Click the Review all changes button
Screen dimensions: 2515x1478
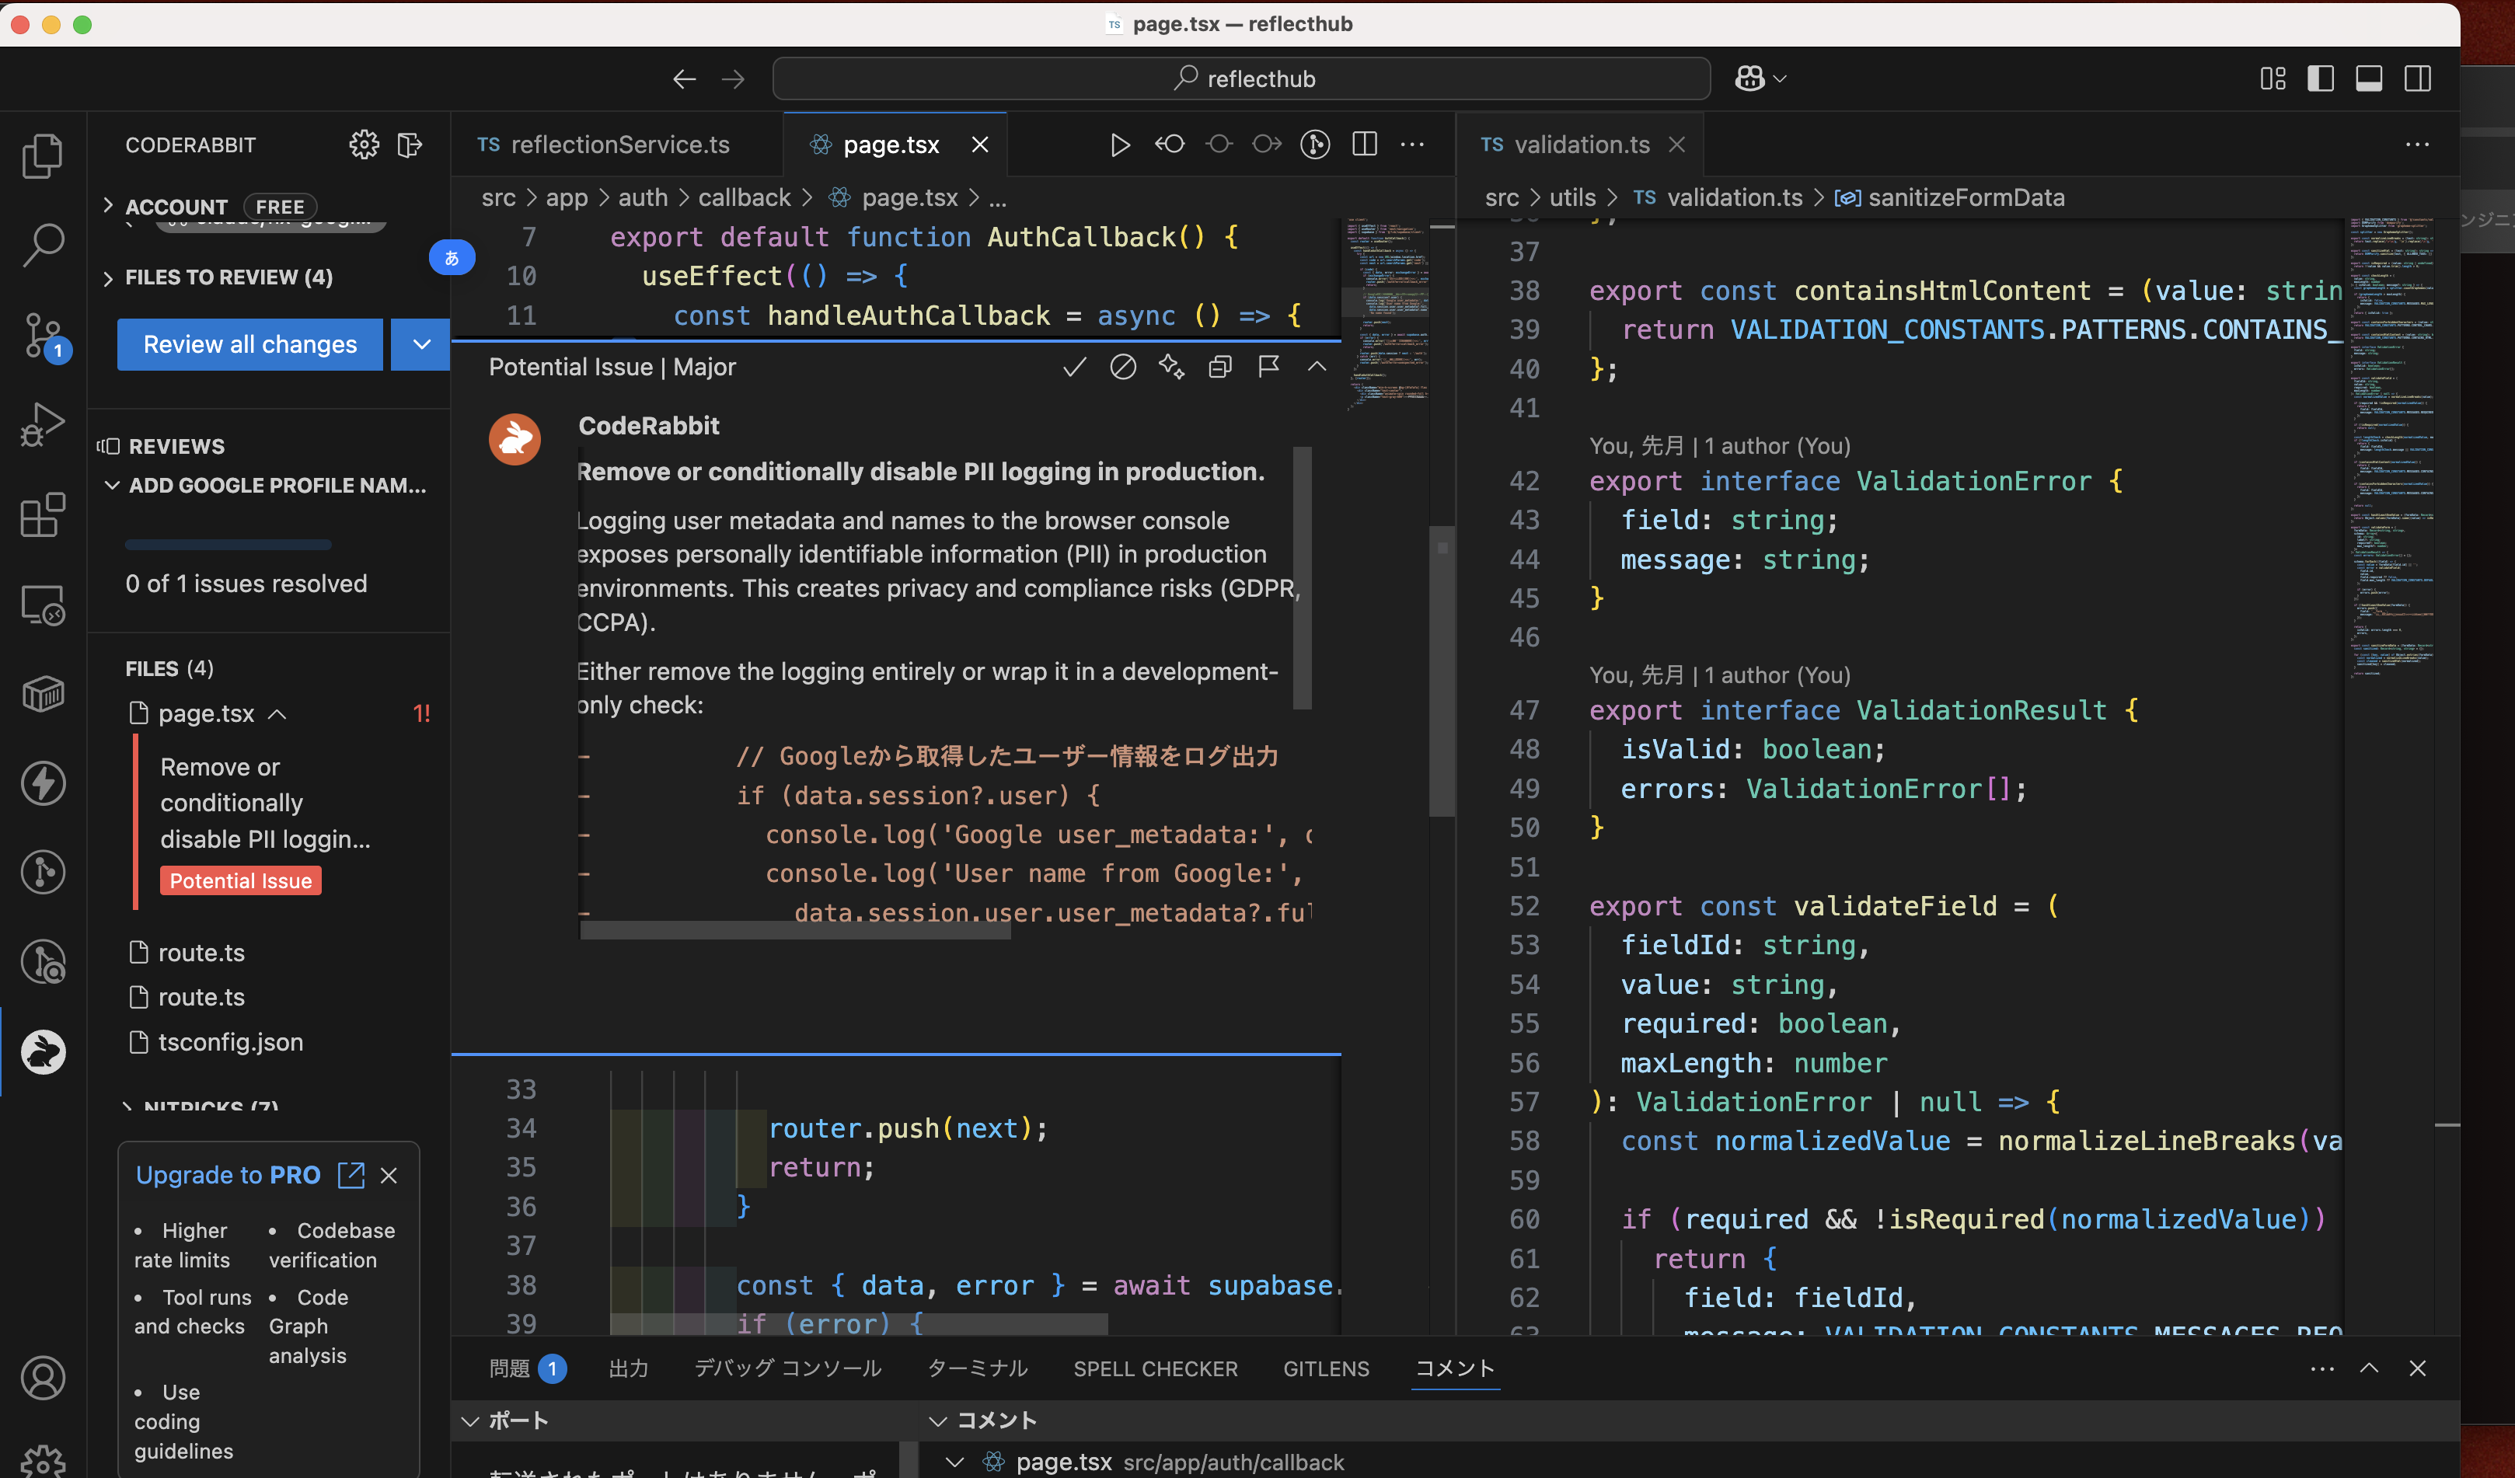coord(249,344)
